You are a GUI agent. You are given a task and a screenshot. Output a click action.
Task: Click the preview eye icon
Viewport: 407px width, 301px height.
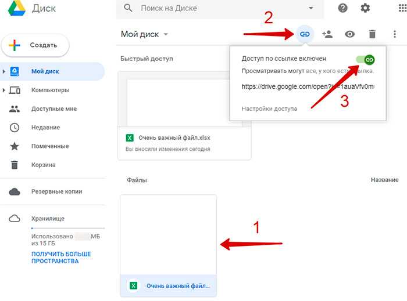pos(349,34)
